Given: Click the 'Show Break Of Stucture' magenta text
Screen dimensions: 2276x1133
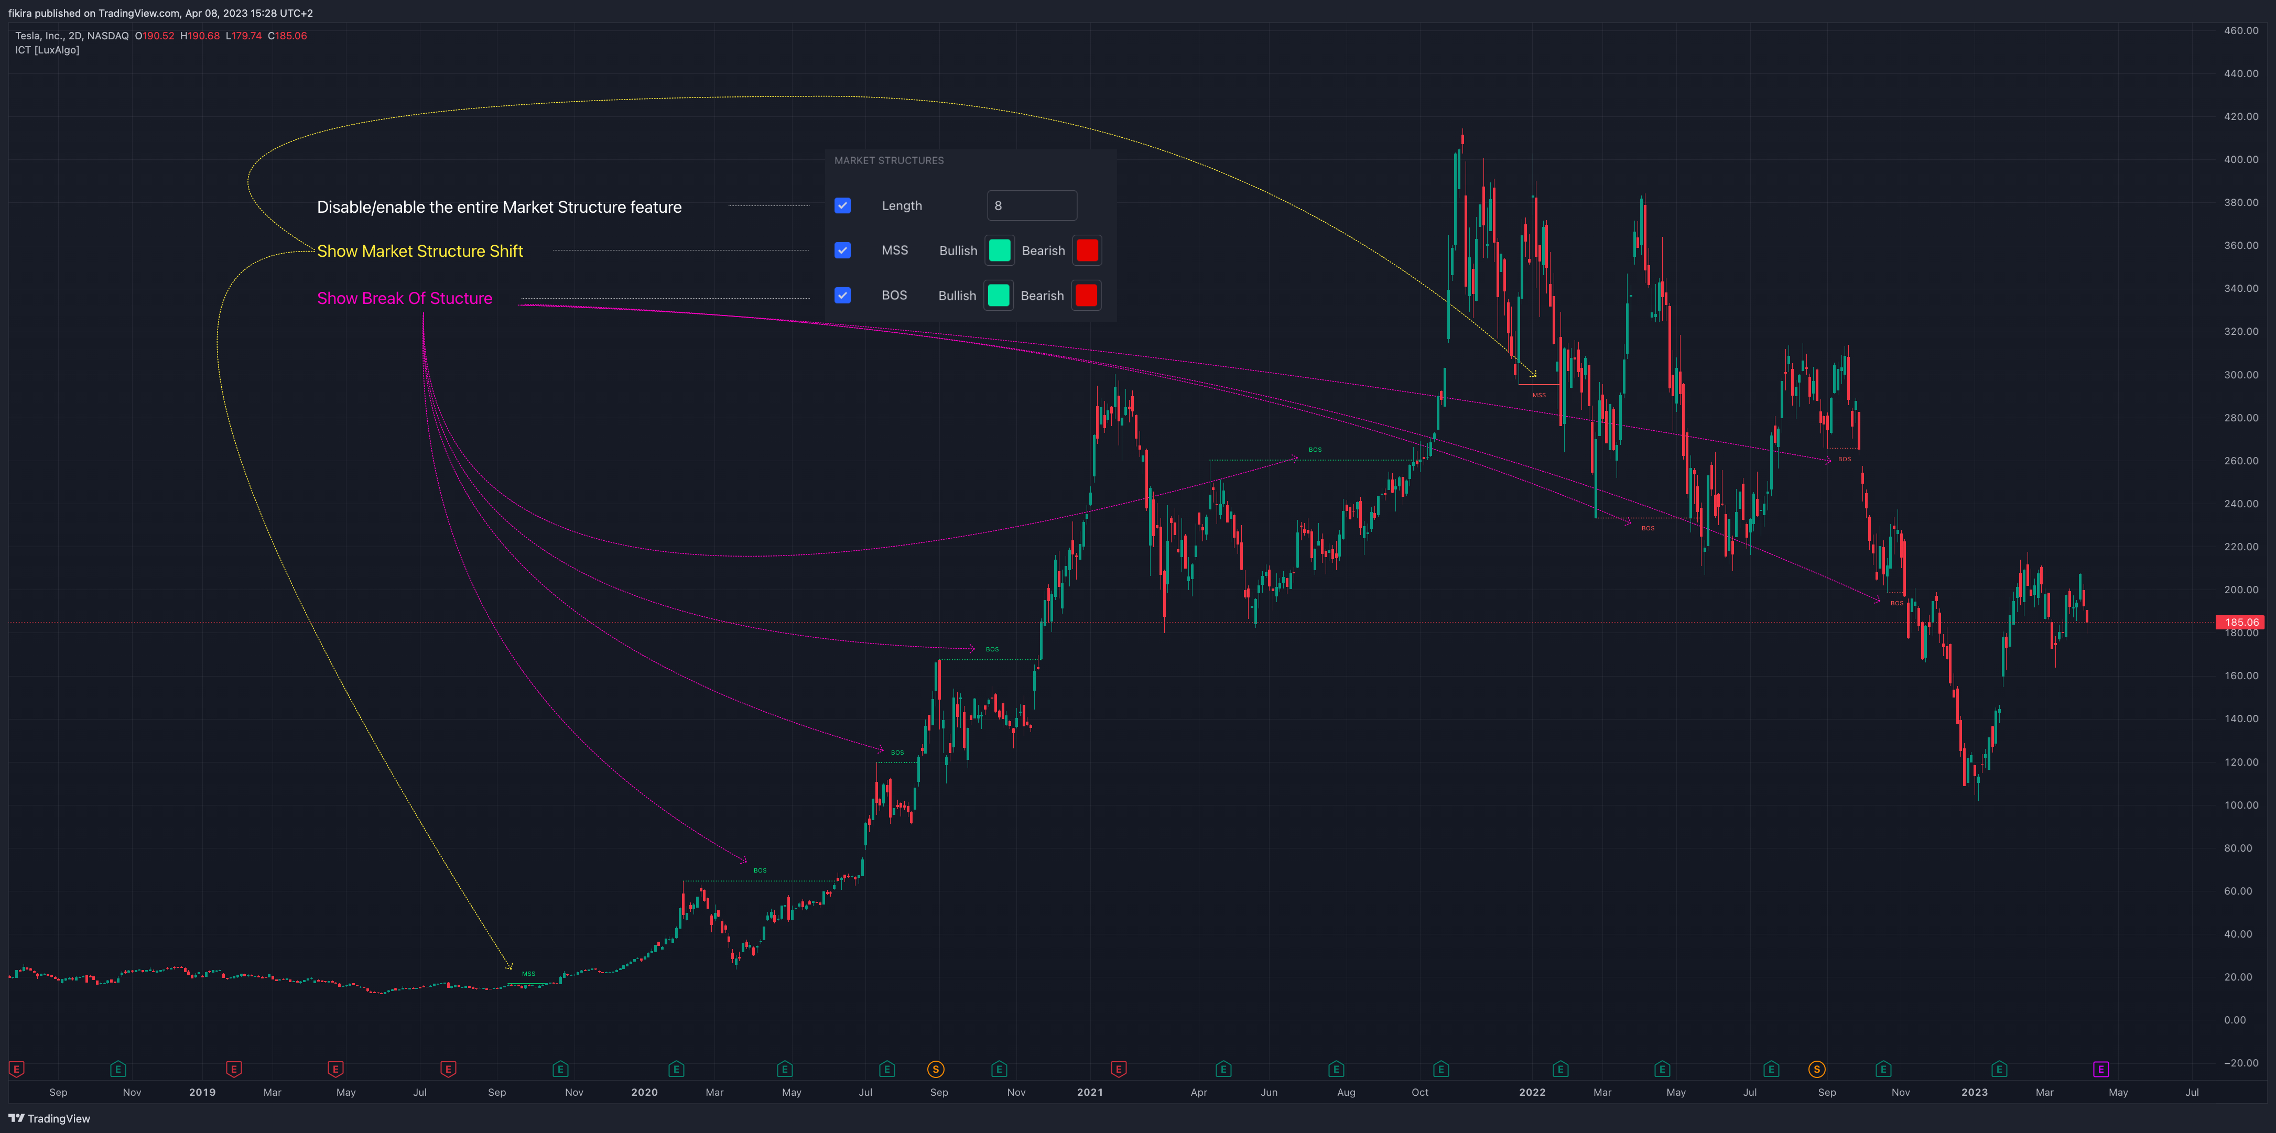Looking at the screenshot, I should [405, 299].
